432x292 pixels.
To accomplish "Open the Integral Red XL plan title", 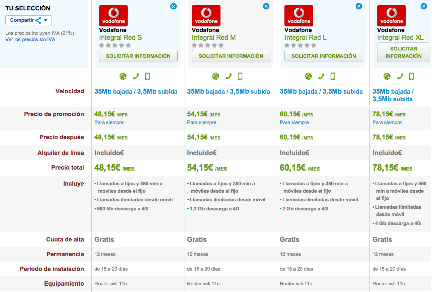I will tap(401, 37).
